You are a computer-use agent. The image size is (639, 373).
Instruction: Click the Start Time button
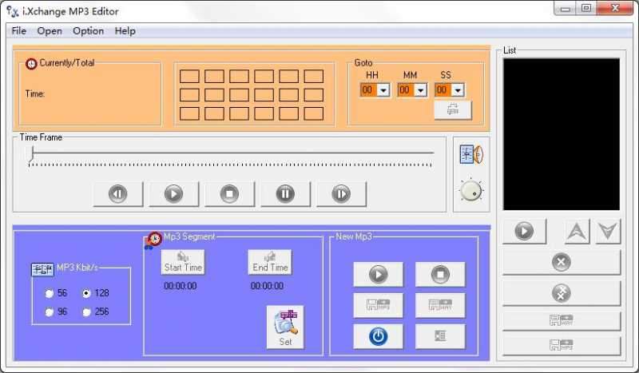183,262
